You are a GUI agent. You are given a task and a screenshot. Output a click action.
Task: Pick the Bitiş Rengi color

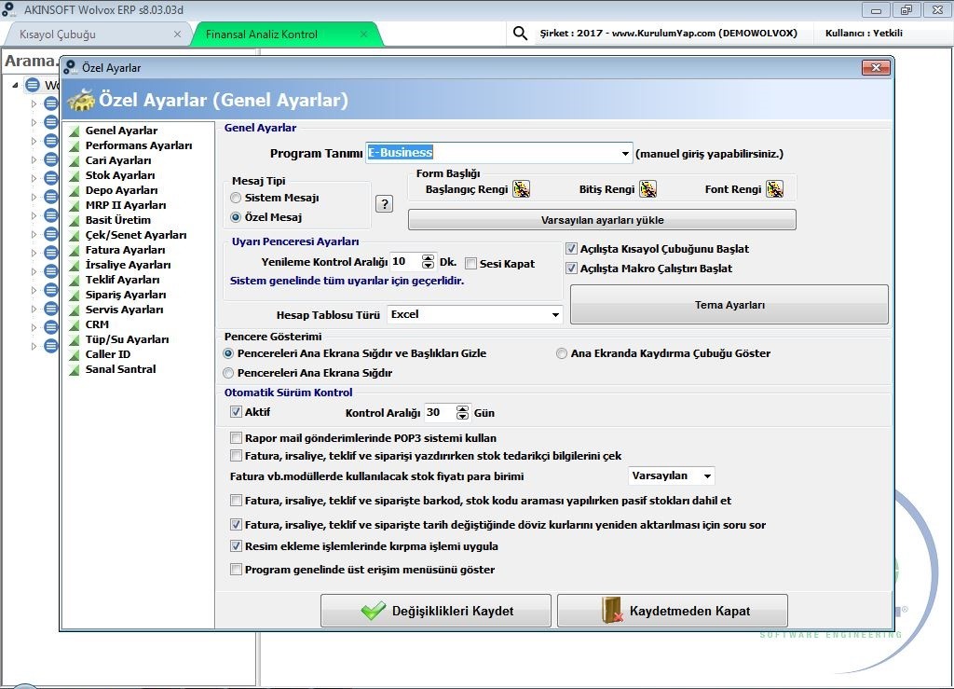[x=648, y=189]
